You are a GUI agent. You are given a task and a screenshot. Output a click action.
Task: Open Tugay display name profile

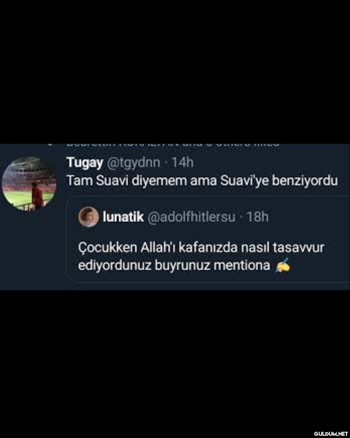coord(84,163)
